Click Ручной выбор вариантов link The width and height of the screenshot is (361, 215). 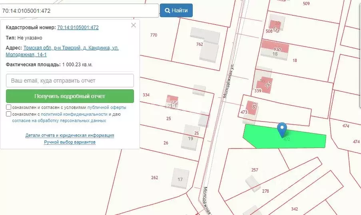click(x=70, y=142)
